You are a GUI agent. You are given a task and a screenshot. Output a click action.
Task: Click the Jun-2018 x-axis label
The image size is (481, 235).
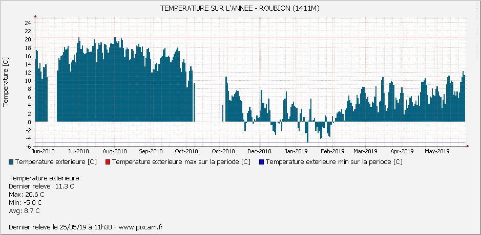43,151
